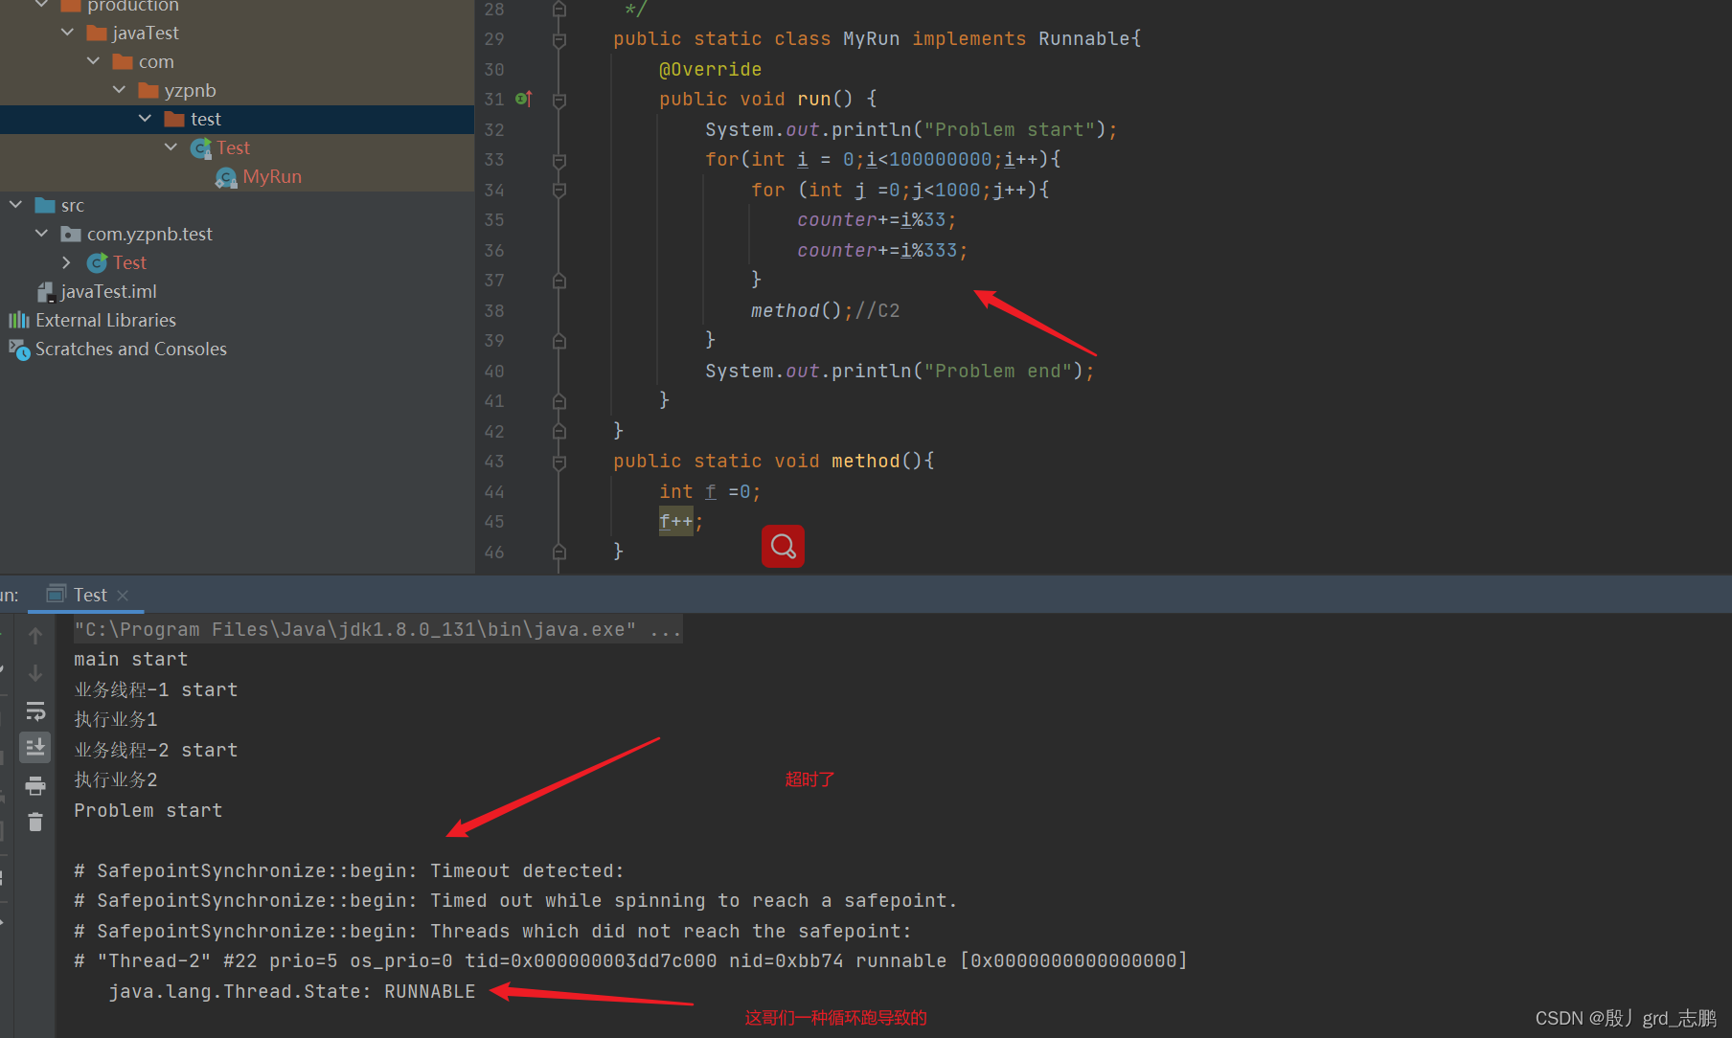Click the MyRun class icon
The height and width of the screenshot is (1038, 1732).
[x=227, y=177]
